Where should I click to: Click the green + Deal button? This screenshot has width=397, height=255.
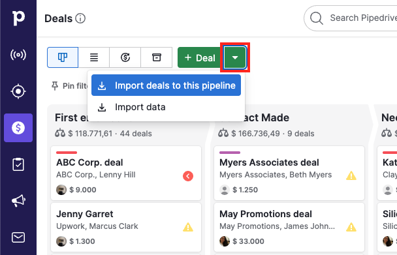(200, 57)
